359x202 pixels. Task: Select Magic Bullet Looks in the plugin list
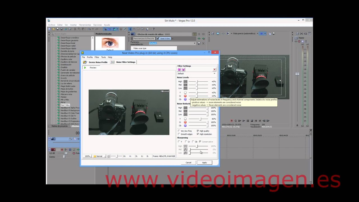point(68,86)
